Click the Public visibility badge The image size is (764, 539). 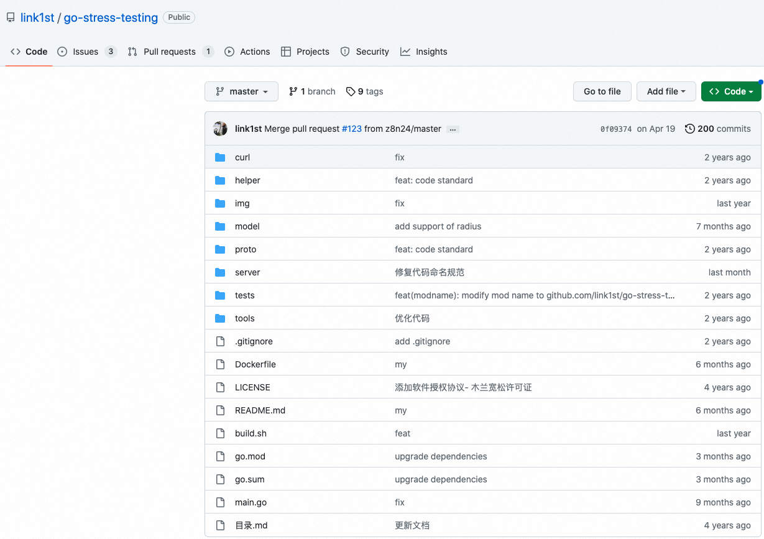(179, 17)
